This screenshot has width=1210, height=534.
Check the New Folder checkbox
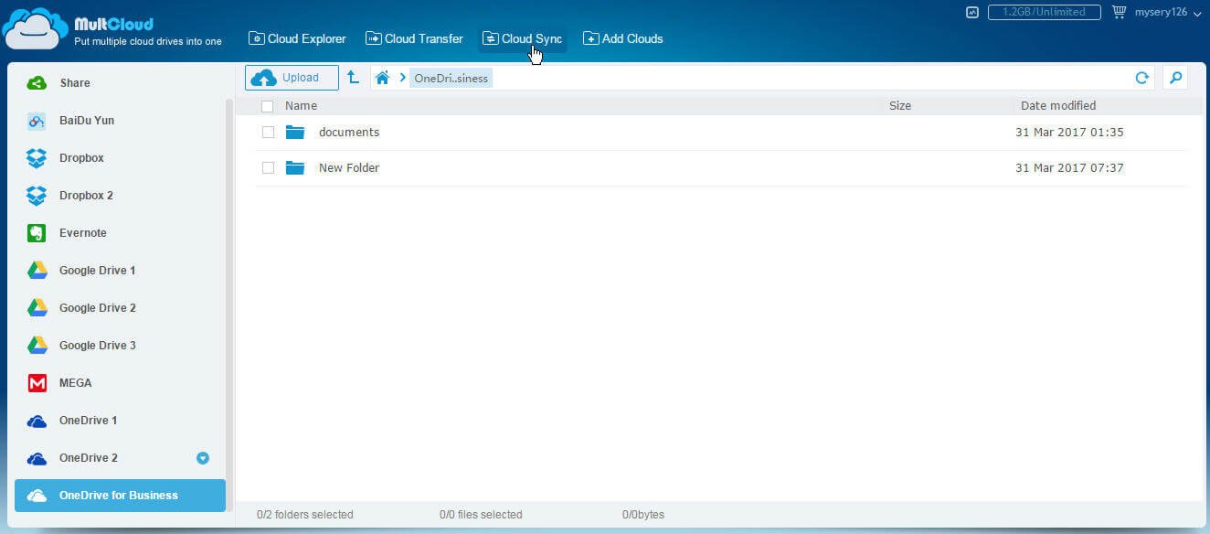(x=268, y=168)
